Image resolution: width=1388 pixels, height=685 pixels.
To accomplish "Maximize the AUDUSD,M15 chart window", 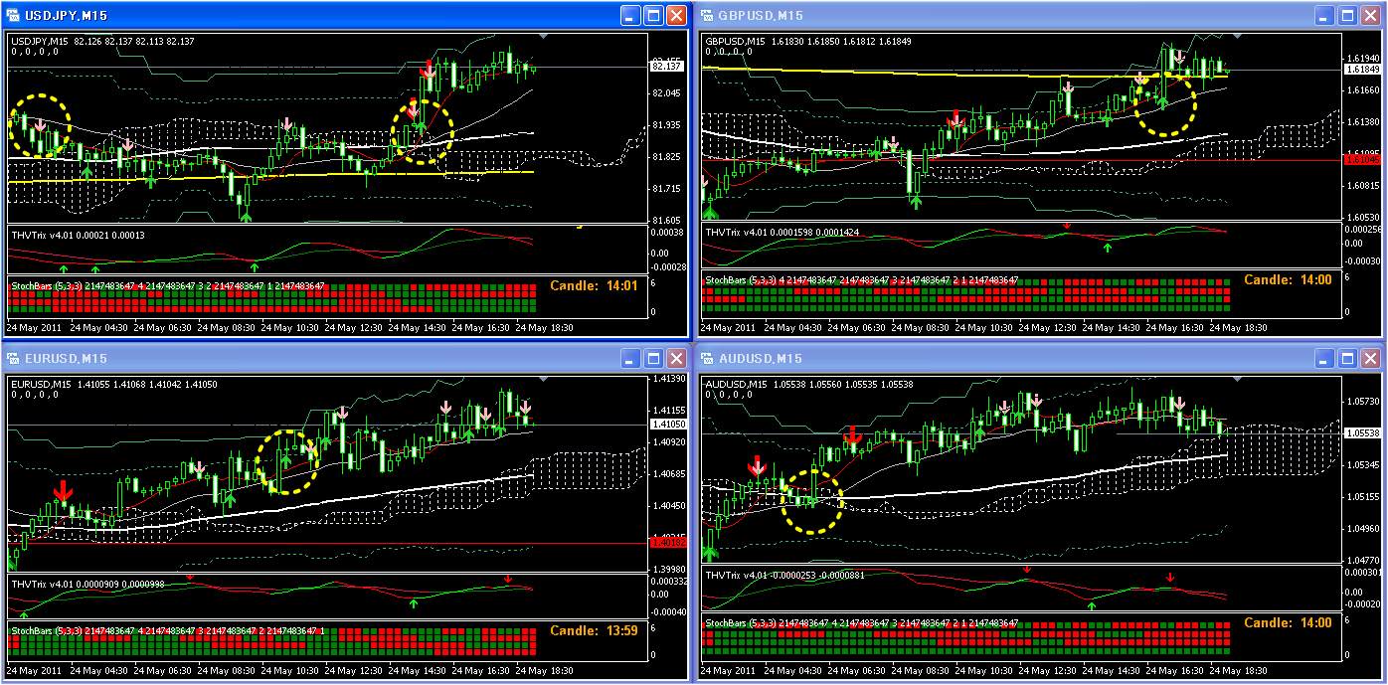I will pyautogui.click(x=1348, y=358).
